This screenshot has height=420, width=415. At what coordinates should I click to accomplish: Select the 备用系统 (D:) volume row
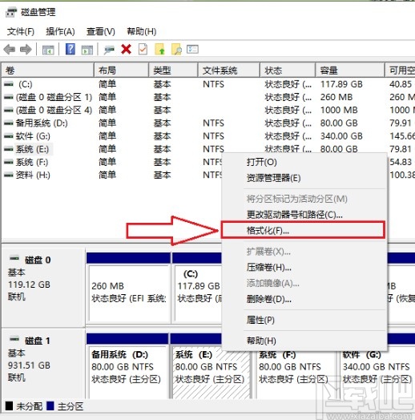[x=208, y=123]
